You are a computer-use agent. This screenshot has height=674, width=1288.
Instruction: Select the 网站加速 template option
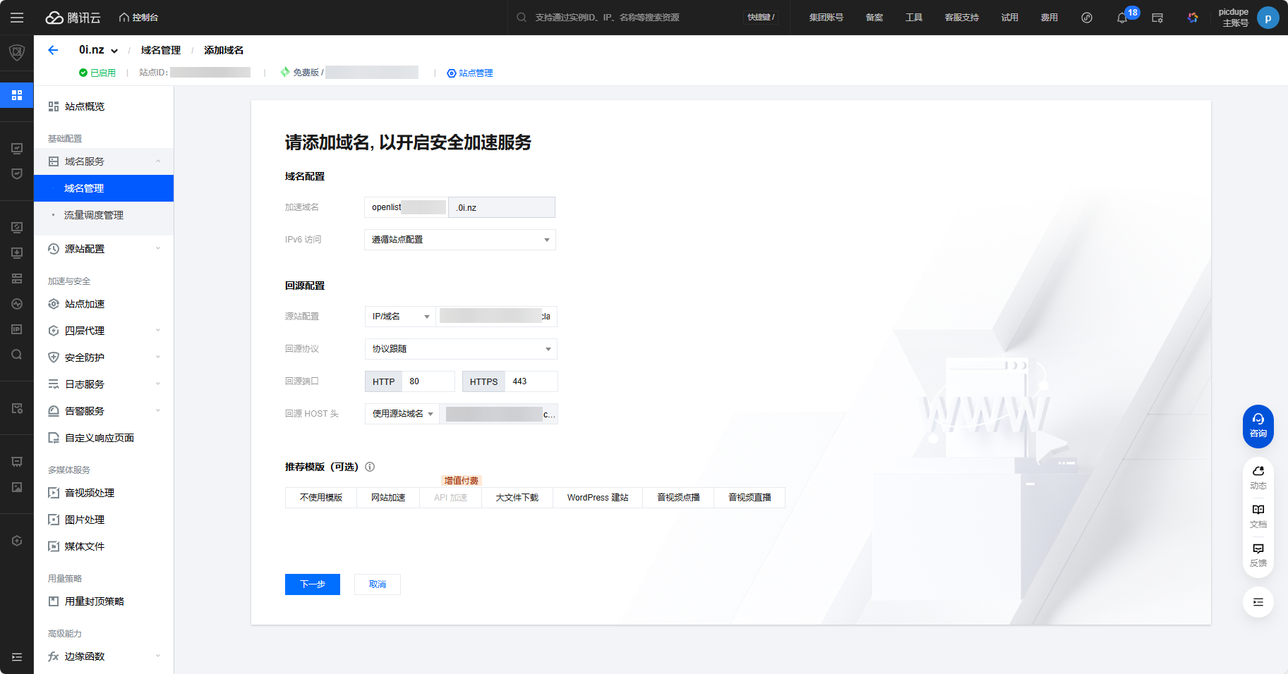[x=388, y=498]
